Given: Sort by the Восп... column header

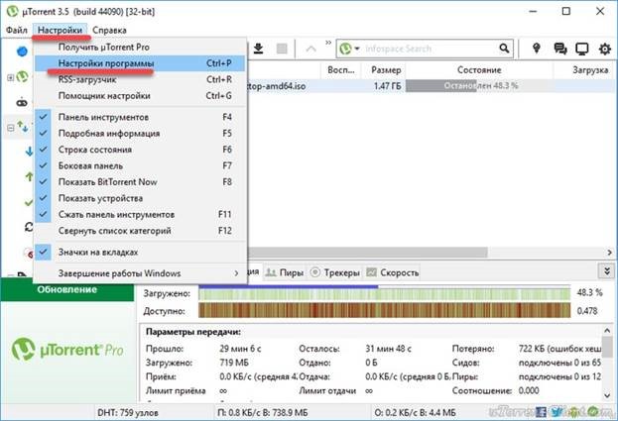Looking at the screenshot, I should click(341, 70).
